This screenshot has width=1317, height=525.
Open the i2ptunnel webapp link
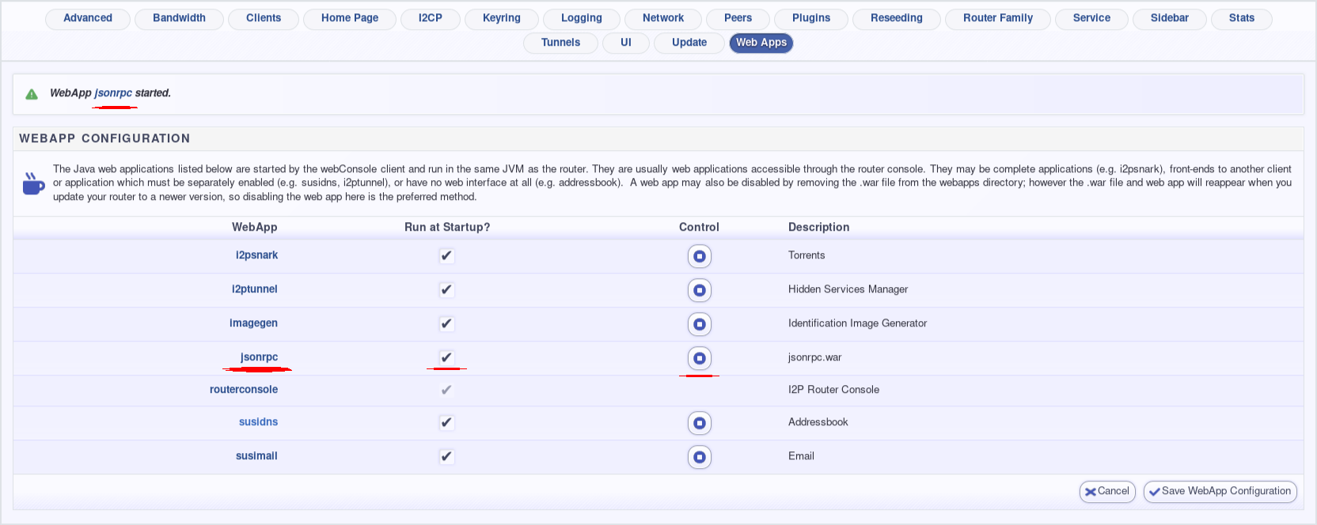click(255, 289)
